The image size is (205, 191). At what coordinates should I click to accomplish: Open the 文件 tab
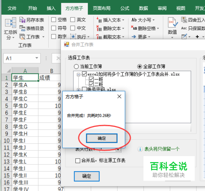pyautogui.click(x=12, y=8)
